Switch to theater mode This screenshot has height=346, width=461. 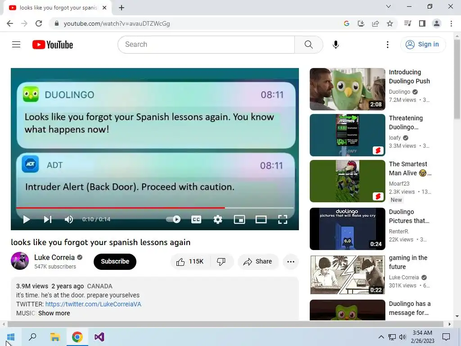[261, 219]
